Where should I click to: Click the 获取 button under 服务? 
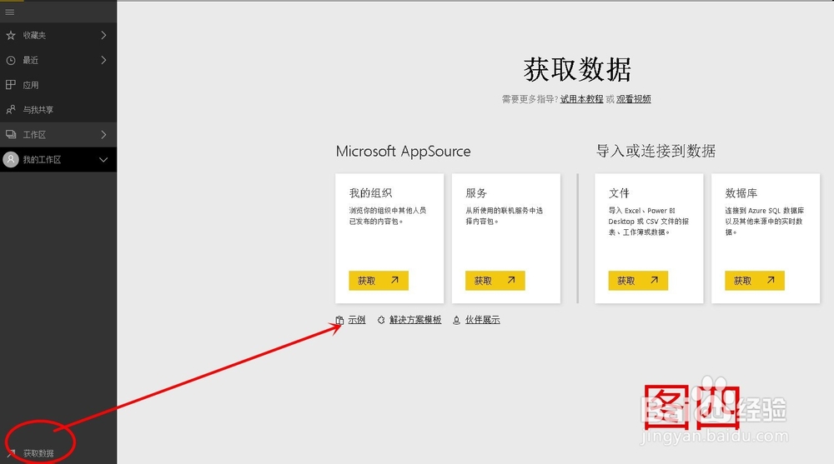(495, 281)
